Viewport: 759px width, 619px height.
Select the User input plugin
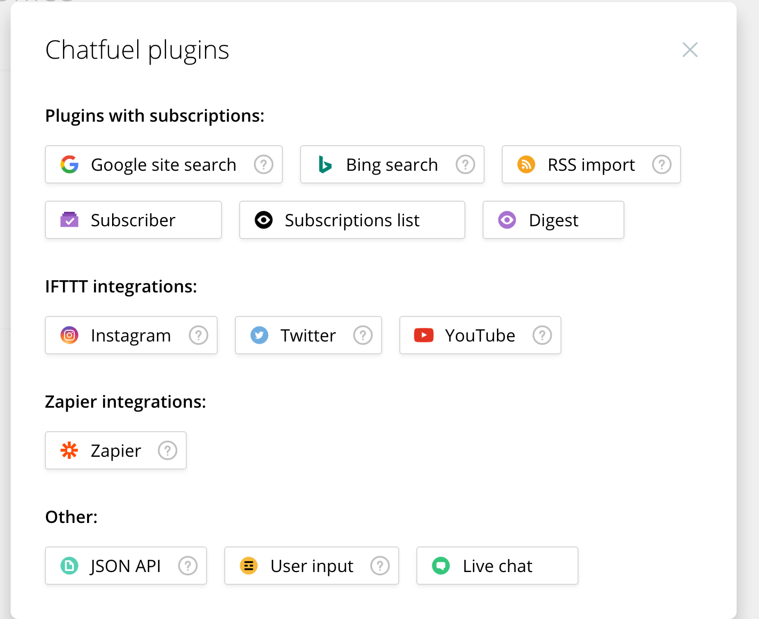304,566
